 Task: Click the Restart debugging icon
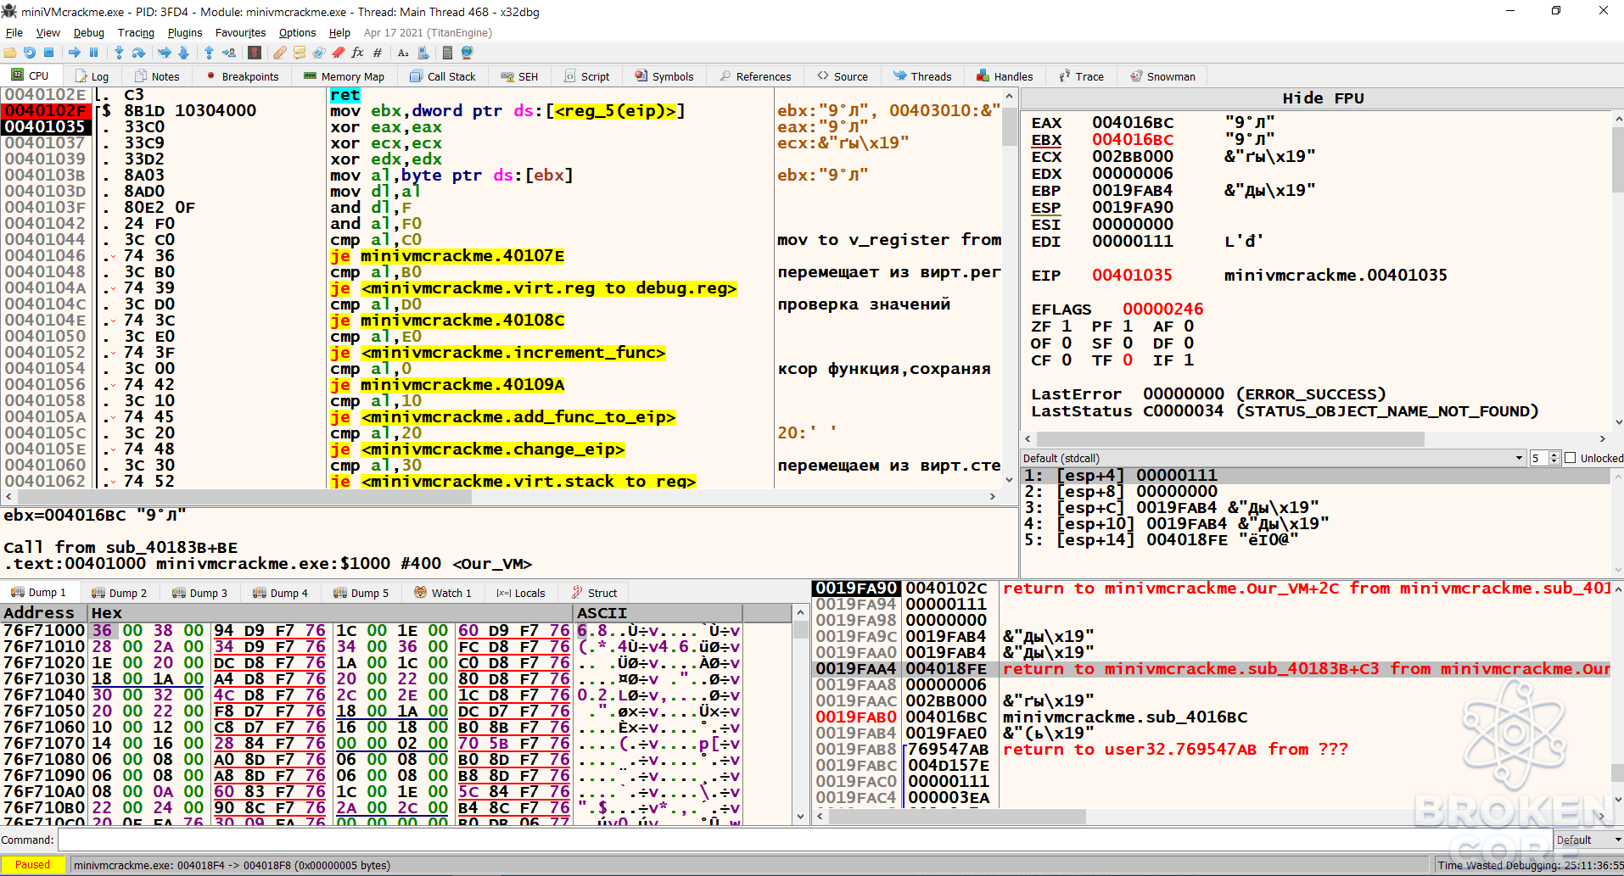(x=30, y=53)
